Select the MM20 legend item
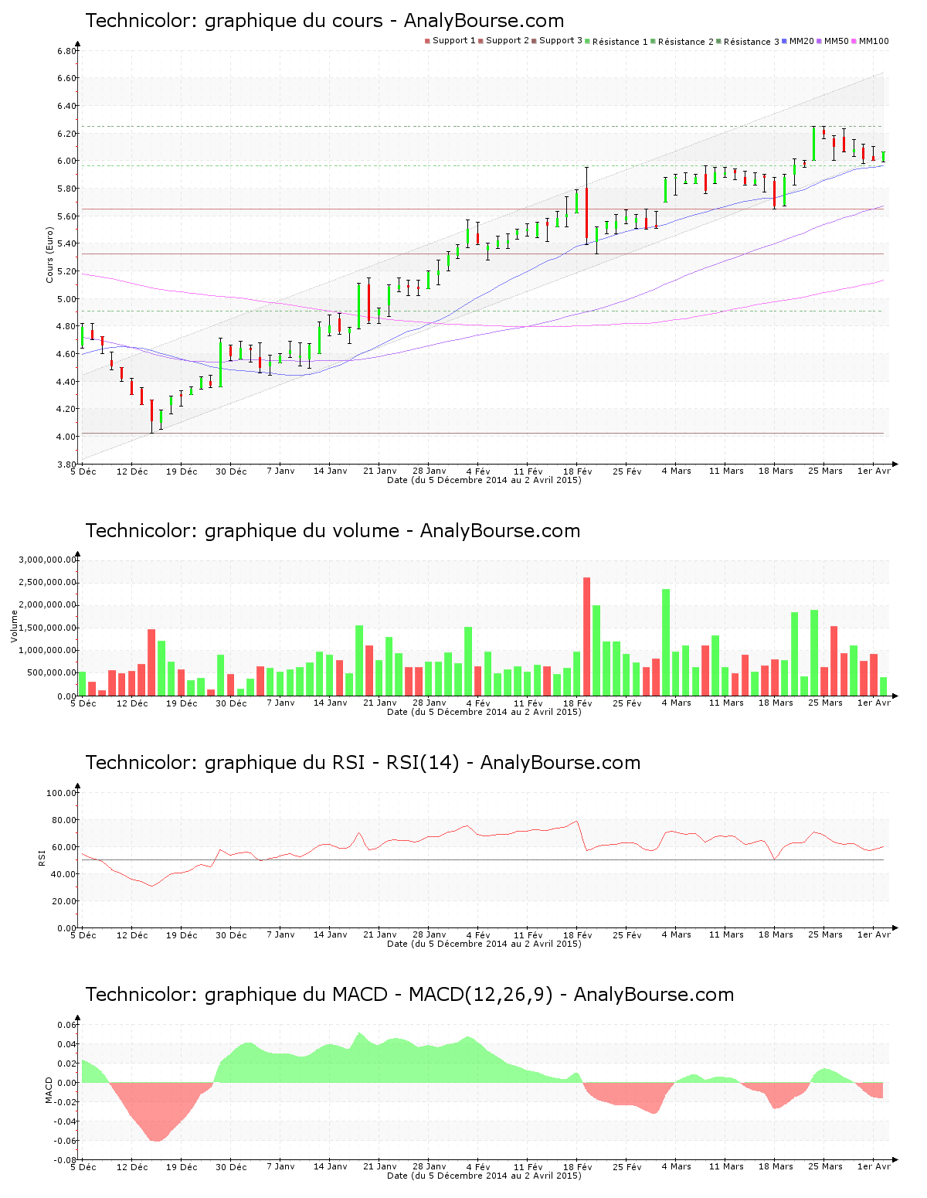 pyautogui.click(x=800, y=41)
